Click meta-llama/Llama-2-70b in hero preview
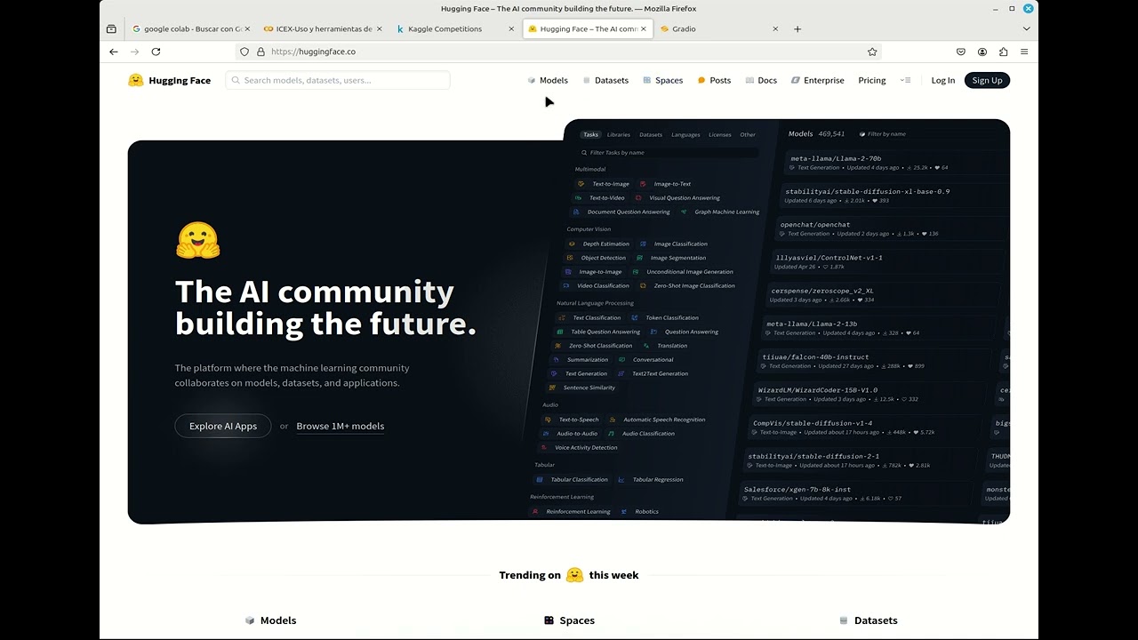 [836, 158]
